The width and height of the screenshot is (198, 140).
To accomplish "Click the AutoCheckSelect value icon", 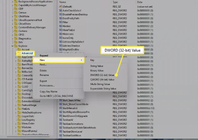I will click(61, 11).
